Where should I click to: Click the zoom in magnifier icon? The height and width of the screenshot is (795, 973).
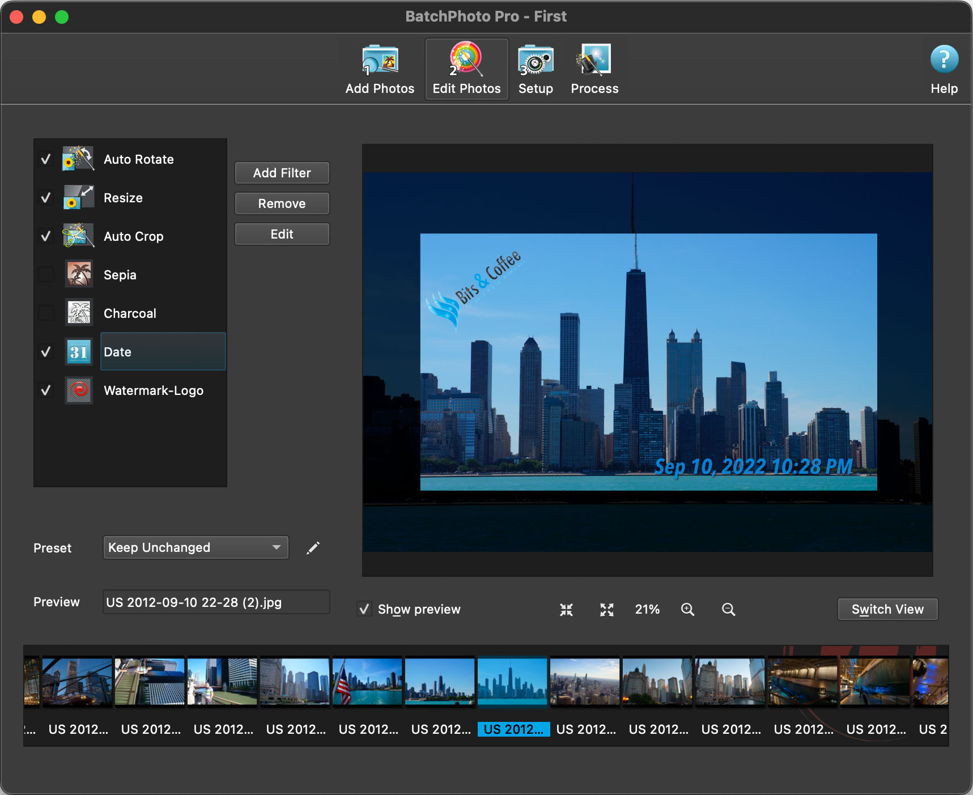(x=687, y=610)
